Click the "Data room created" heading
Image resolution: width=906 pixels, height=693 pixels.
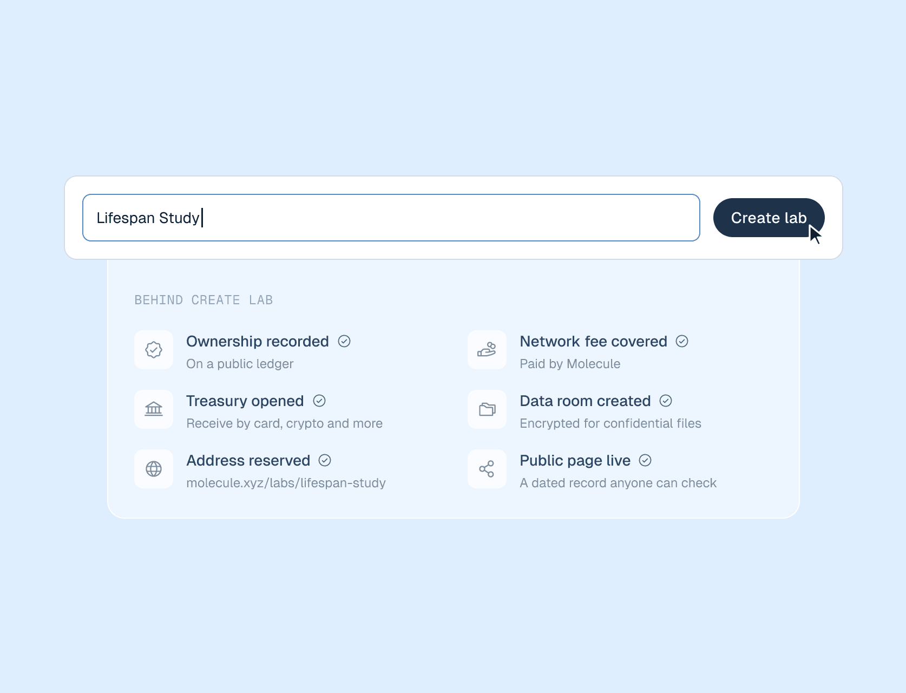click(x=585, y=401)
